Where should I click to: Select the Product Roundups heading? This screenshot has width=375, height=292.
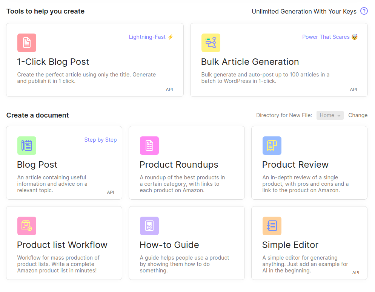click(179, 165)
